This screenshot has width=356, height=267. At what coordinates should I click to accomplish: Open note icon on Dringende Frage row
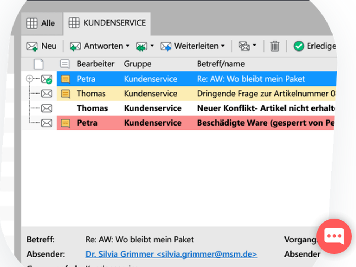[x=66, y=94]
